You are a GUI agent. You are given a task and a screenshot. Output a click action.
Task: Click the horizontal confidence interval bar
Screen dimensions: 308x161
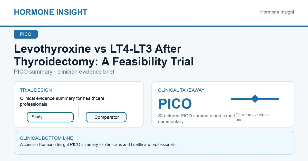click(255, 99)
